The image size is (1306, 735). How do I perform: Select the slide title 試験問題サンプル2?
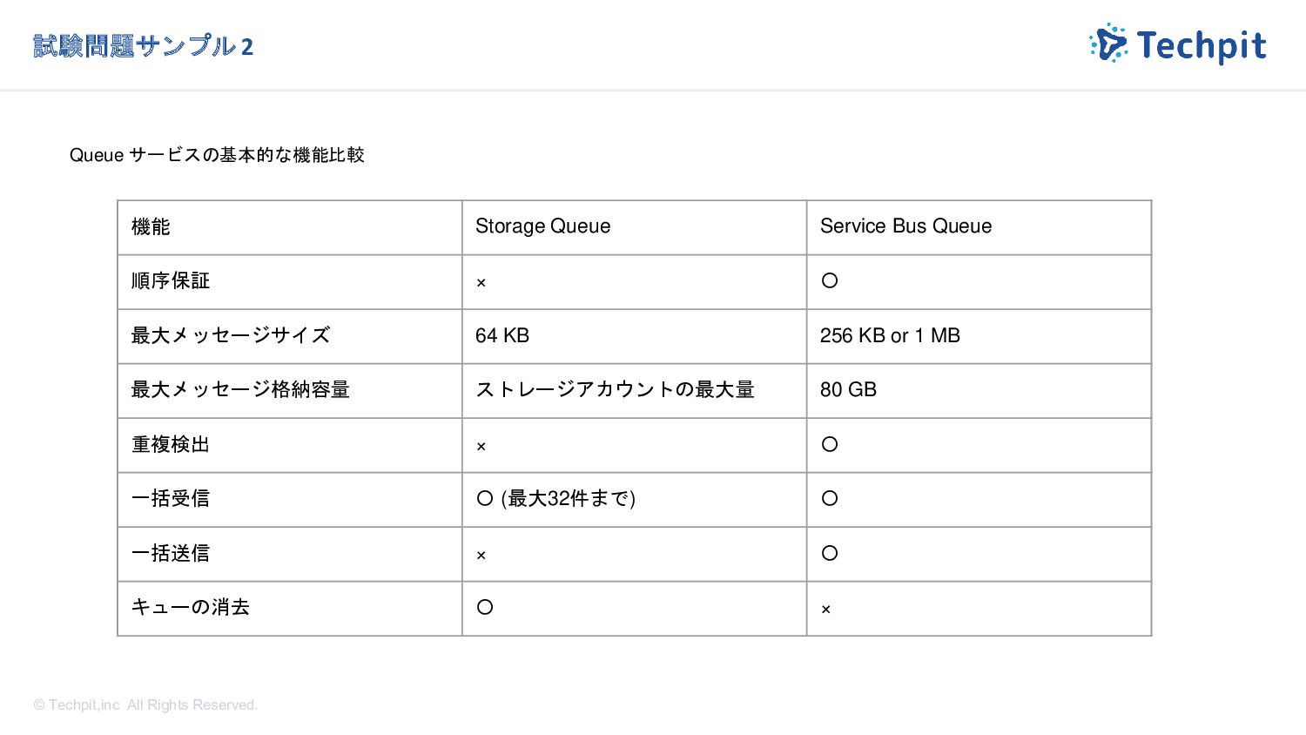(143, 46)
